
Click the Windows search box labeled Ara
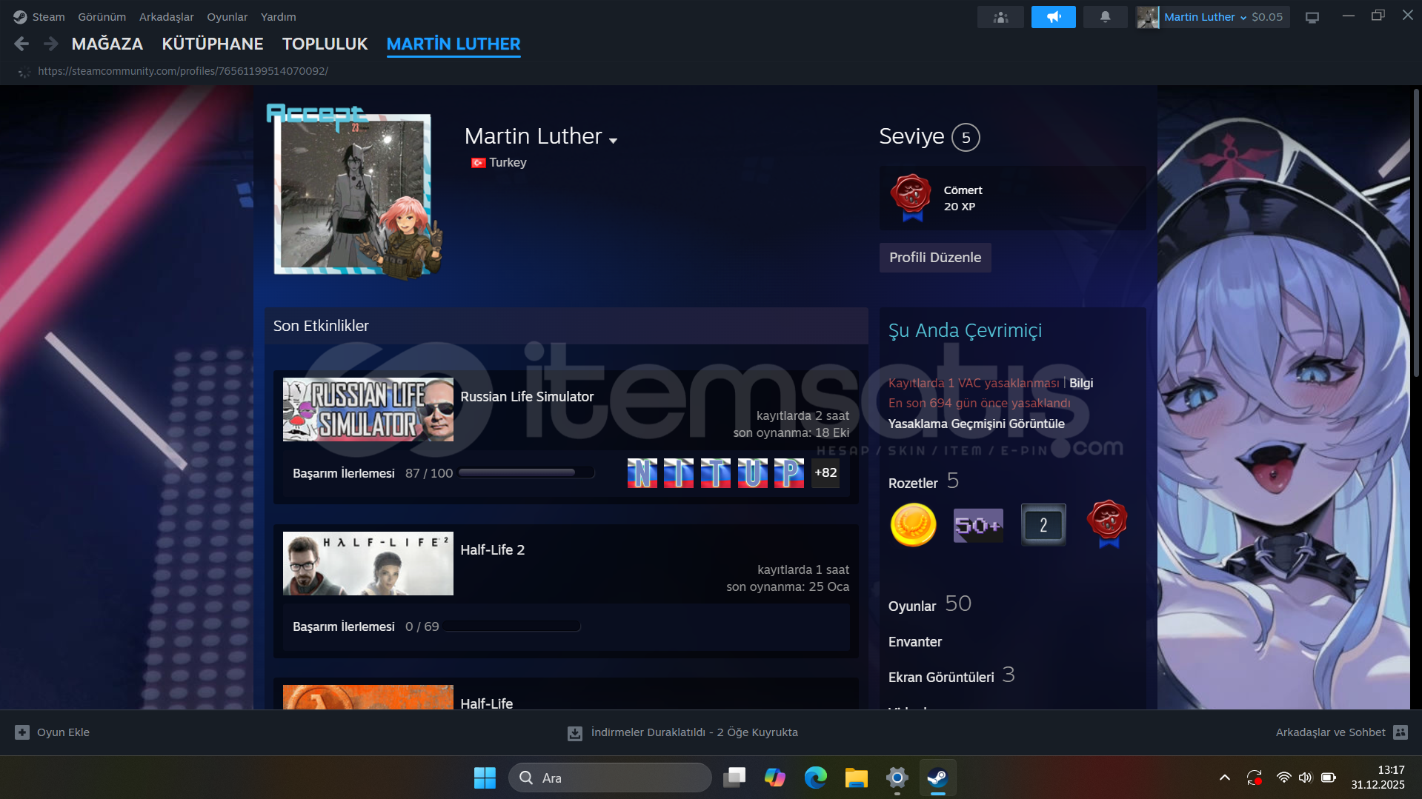(610, 778)
